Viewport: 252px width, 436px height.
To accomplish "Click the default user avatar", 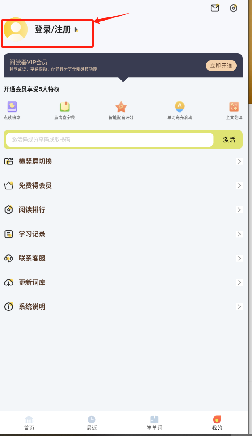I will tap(16, 29).
